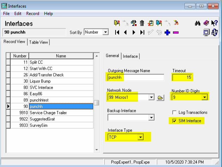Click the Timeout field
Viewport: 222px width, 167px height.
[x=182, y=77]
